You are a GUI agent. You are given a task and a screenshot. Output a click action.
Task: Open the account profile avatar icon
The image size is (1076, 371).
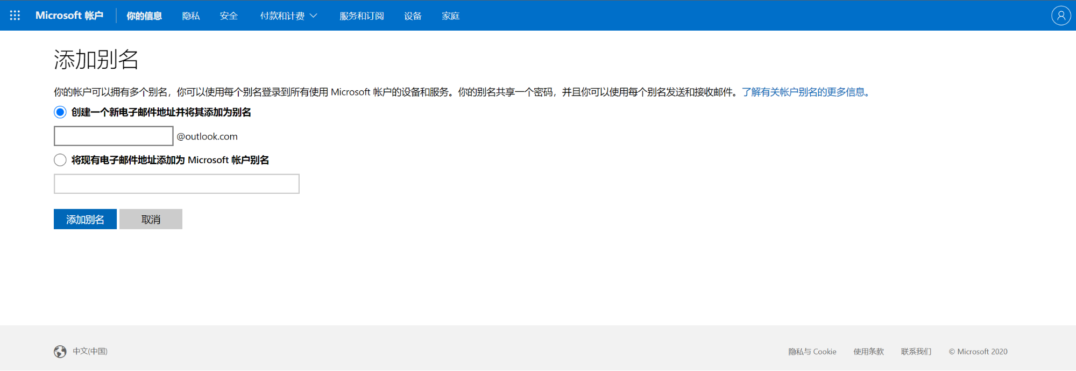tap(1061, 16)
